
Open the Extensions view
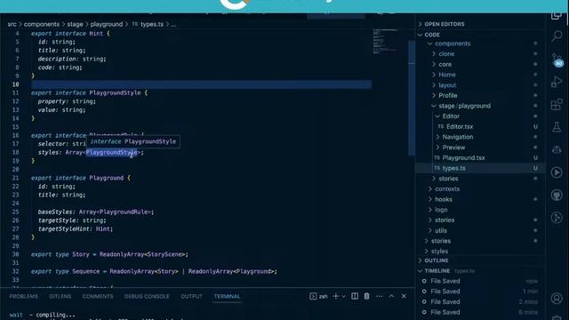tap(557, 105)
